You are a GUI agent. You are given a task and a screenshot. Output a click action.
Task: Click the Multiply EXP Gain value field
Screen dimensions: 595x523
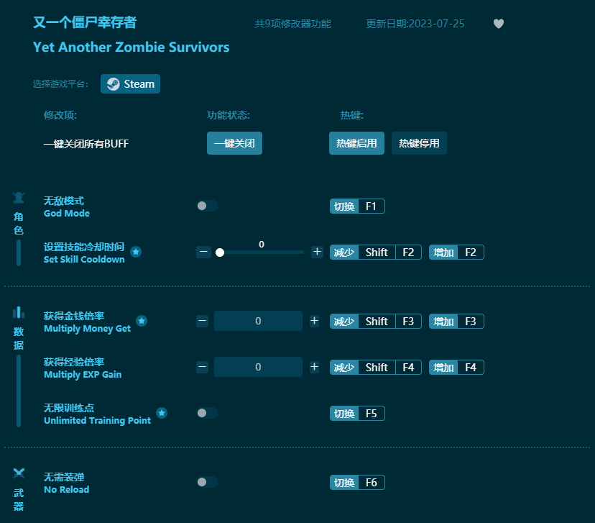tap(258, 367)
